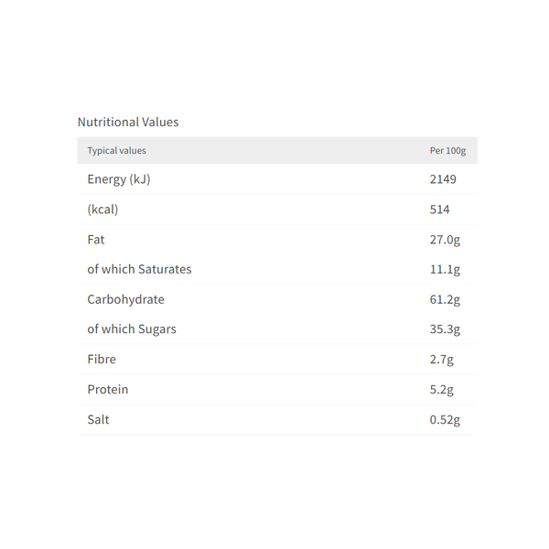Click the 5.2g protein value
Screen dimensions: 549x549
click(442, 390)
